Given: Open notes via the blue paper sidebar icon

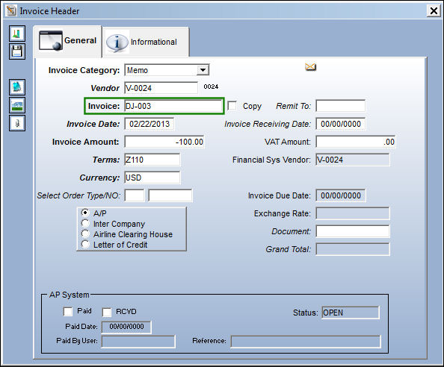Looking at the screenshot, I should (x=17, y=87).
